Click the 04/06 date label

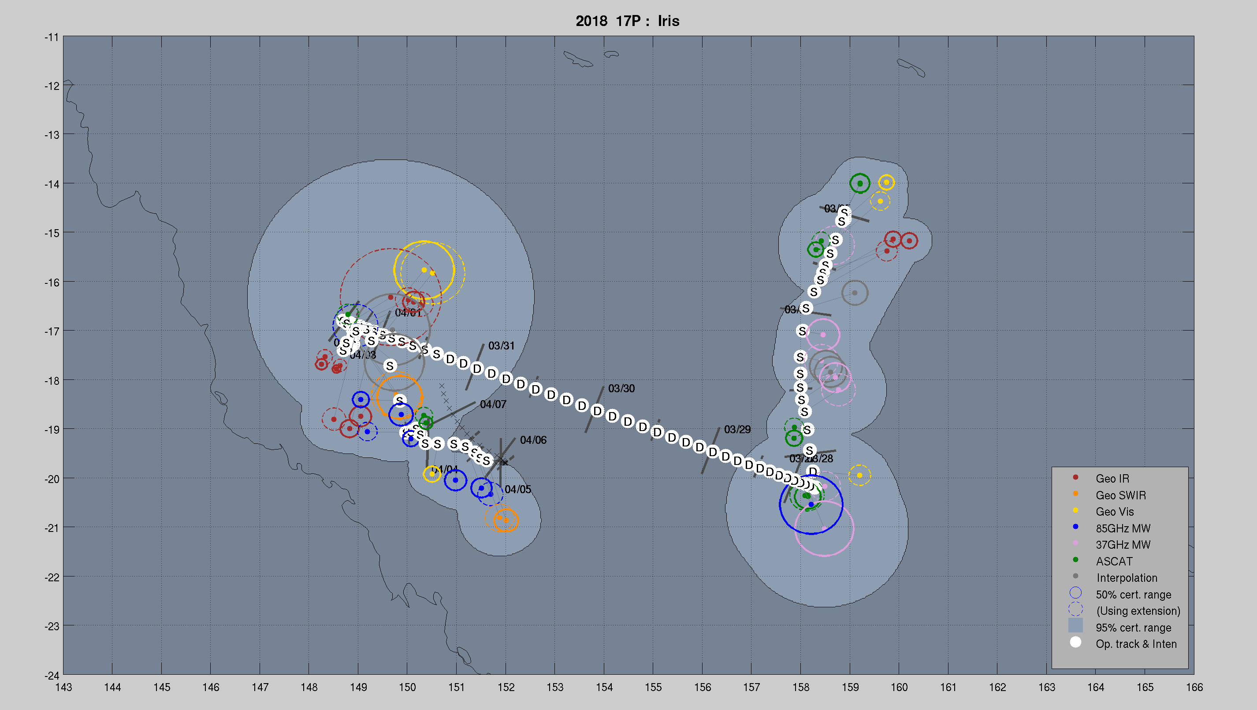[533, 440]
